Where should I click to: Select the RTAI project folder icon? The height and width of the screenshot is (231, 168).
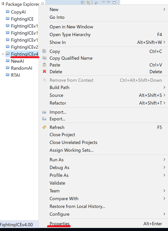(x=8, y=75)
